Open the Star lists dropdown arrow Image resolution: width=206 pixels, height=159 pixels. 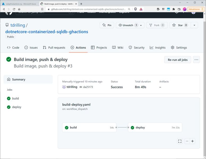[x=194, y=25]
